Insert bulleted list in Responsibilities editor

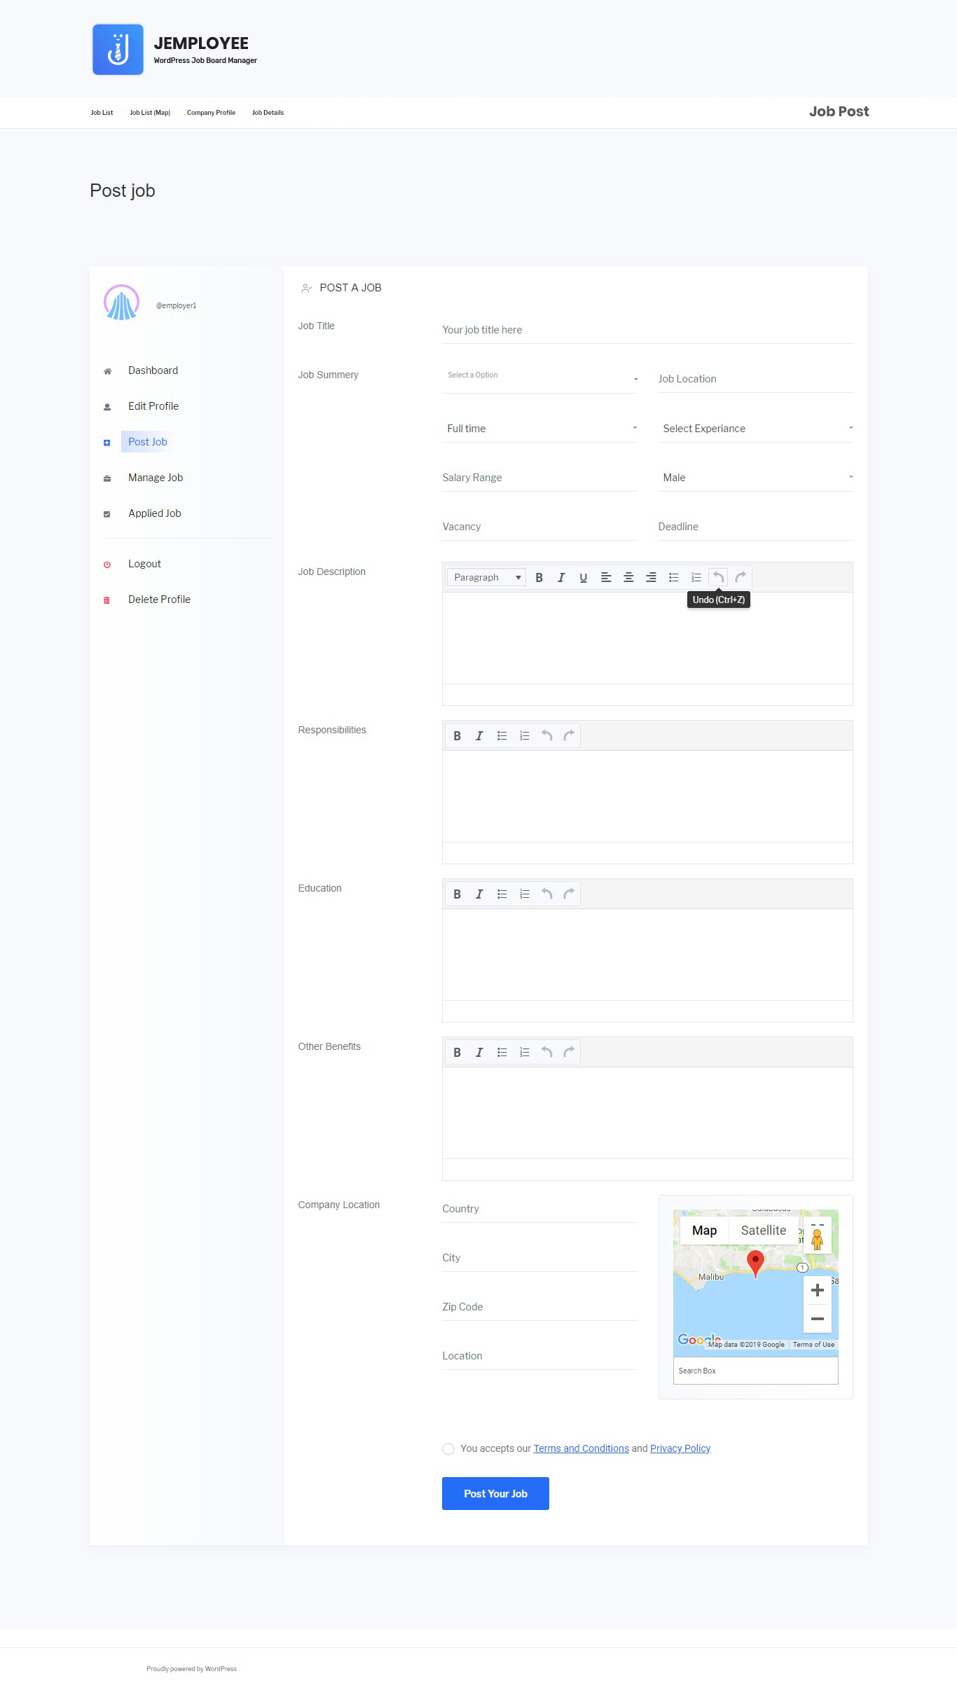pos(502,735)
